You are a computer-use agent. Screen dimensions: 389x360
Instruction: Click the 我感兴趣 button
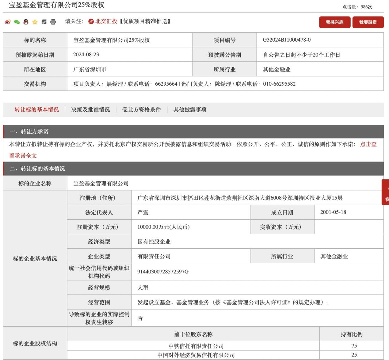point(334,22)
